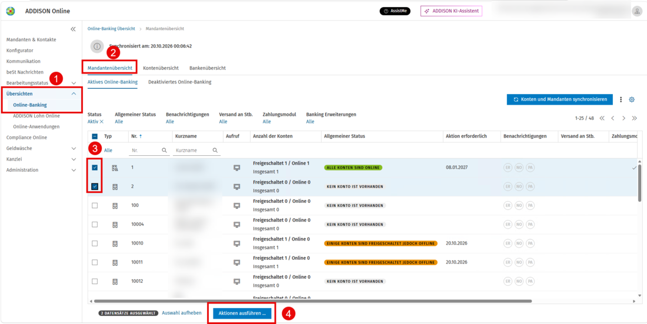Click the Typ building icon in row Nr. 100
The height and width of the screenshot is (324, 647).
[x=115, y=206]
